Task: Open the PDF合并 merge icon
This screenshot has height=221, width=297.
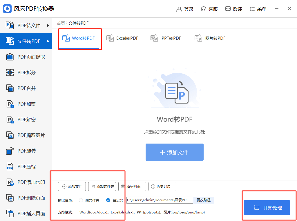Action: (10, 88)
